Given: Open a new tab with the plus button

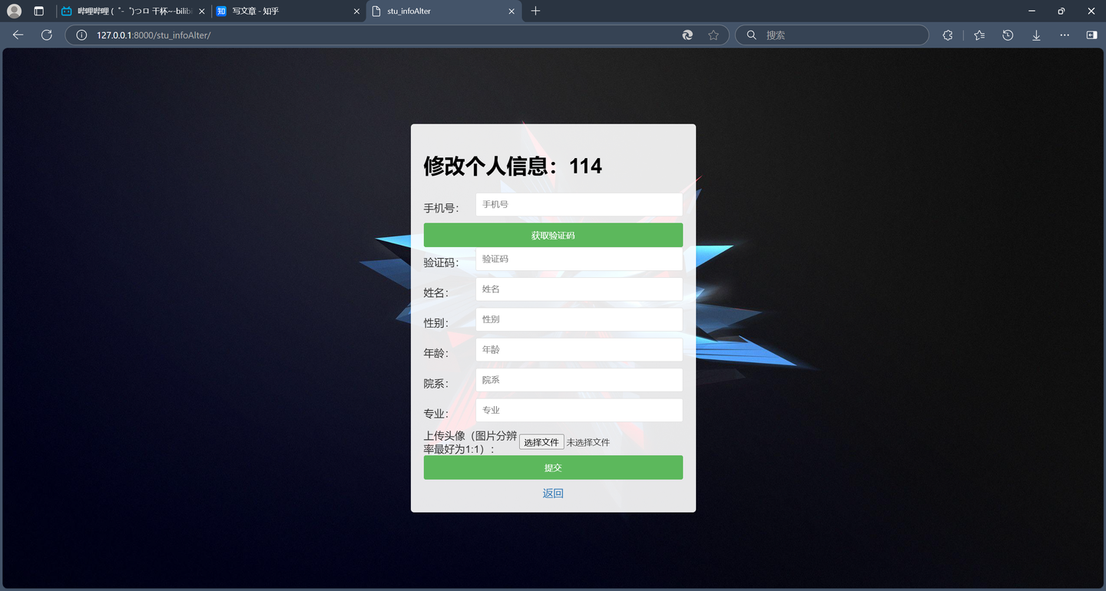Looking at the screenshot, I should coord(535,11).
